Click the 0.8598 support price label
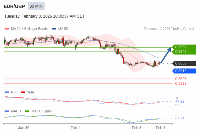The height and width of the screenshot is (133, 197). [x=181, y=83]
